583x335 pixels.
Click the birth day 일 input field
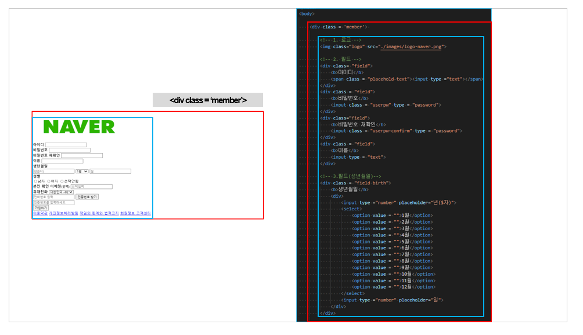pos(110,172)
